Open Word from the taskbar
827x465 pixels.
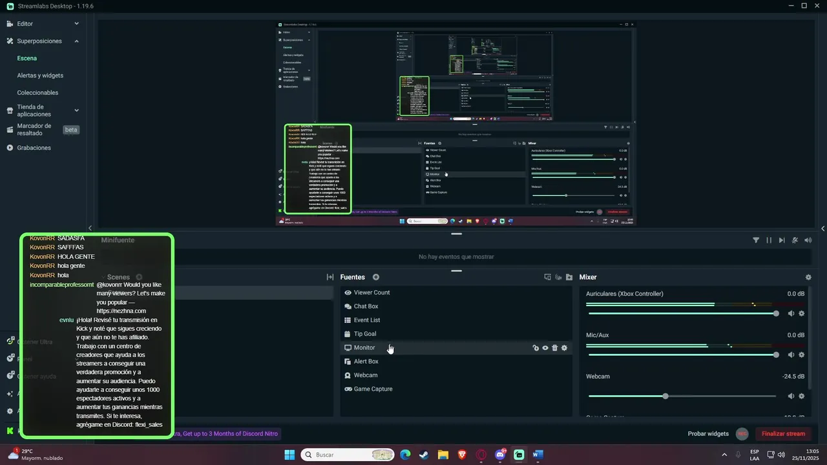(x=538, y=455)
